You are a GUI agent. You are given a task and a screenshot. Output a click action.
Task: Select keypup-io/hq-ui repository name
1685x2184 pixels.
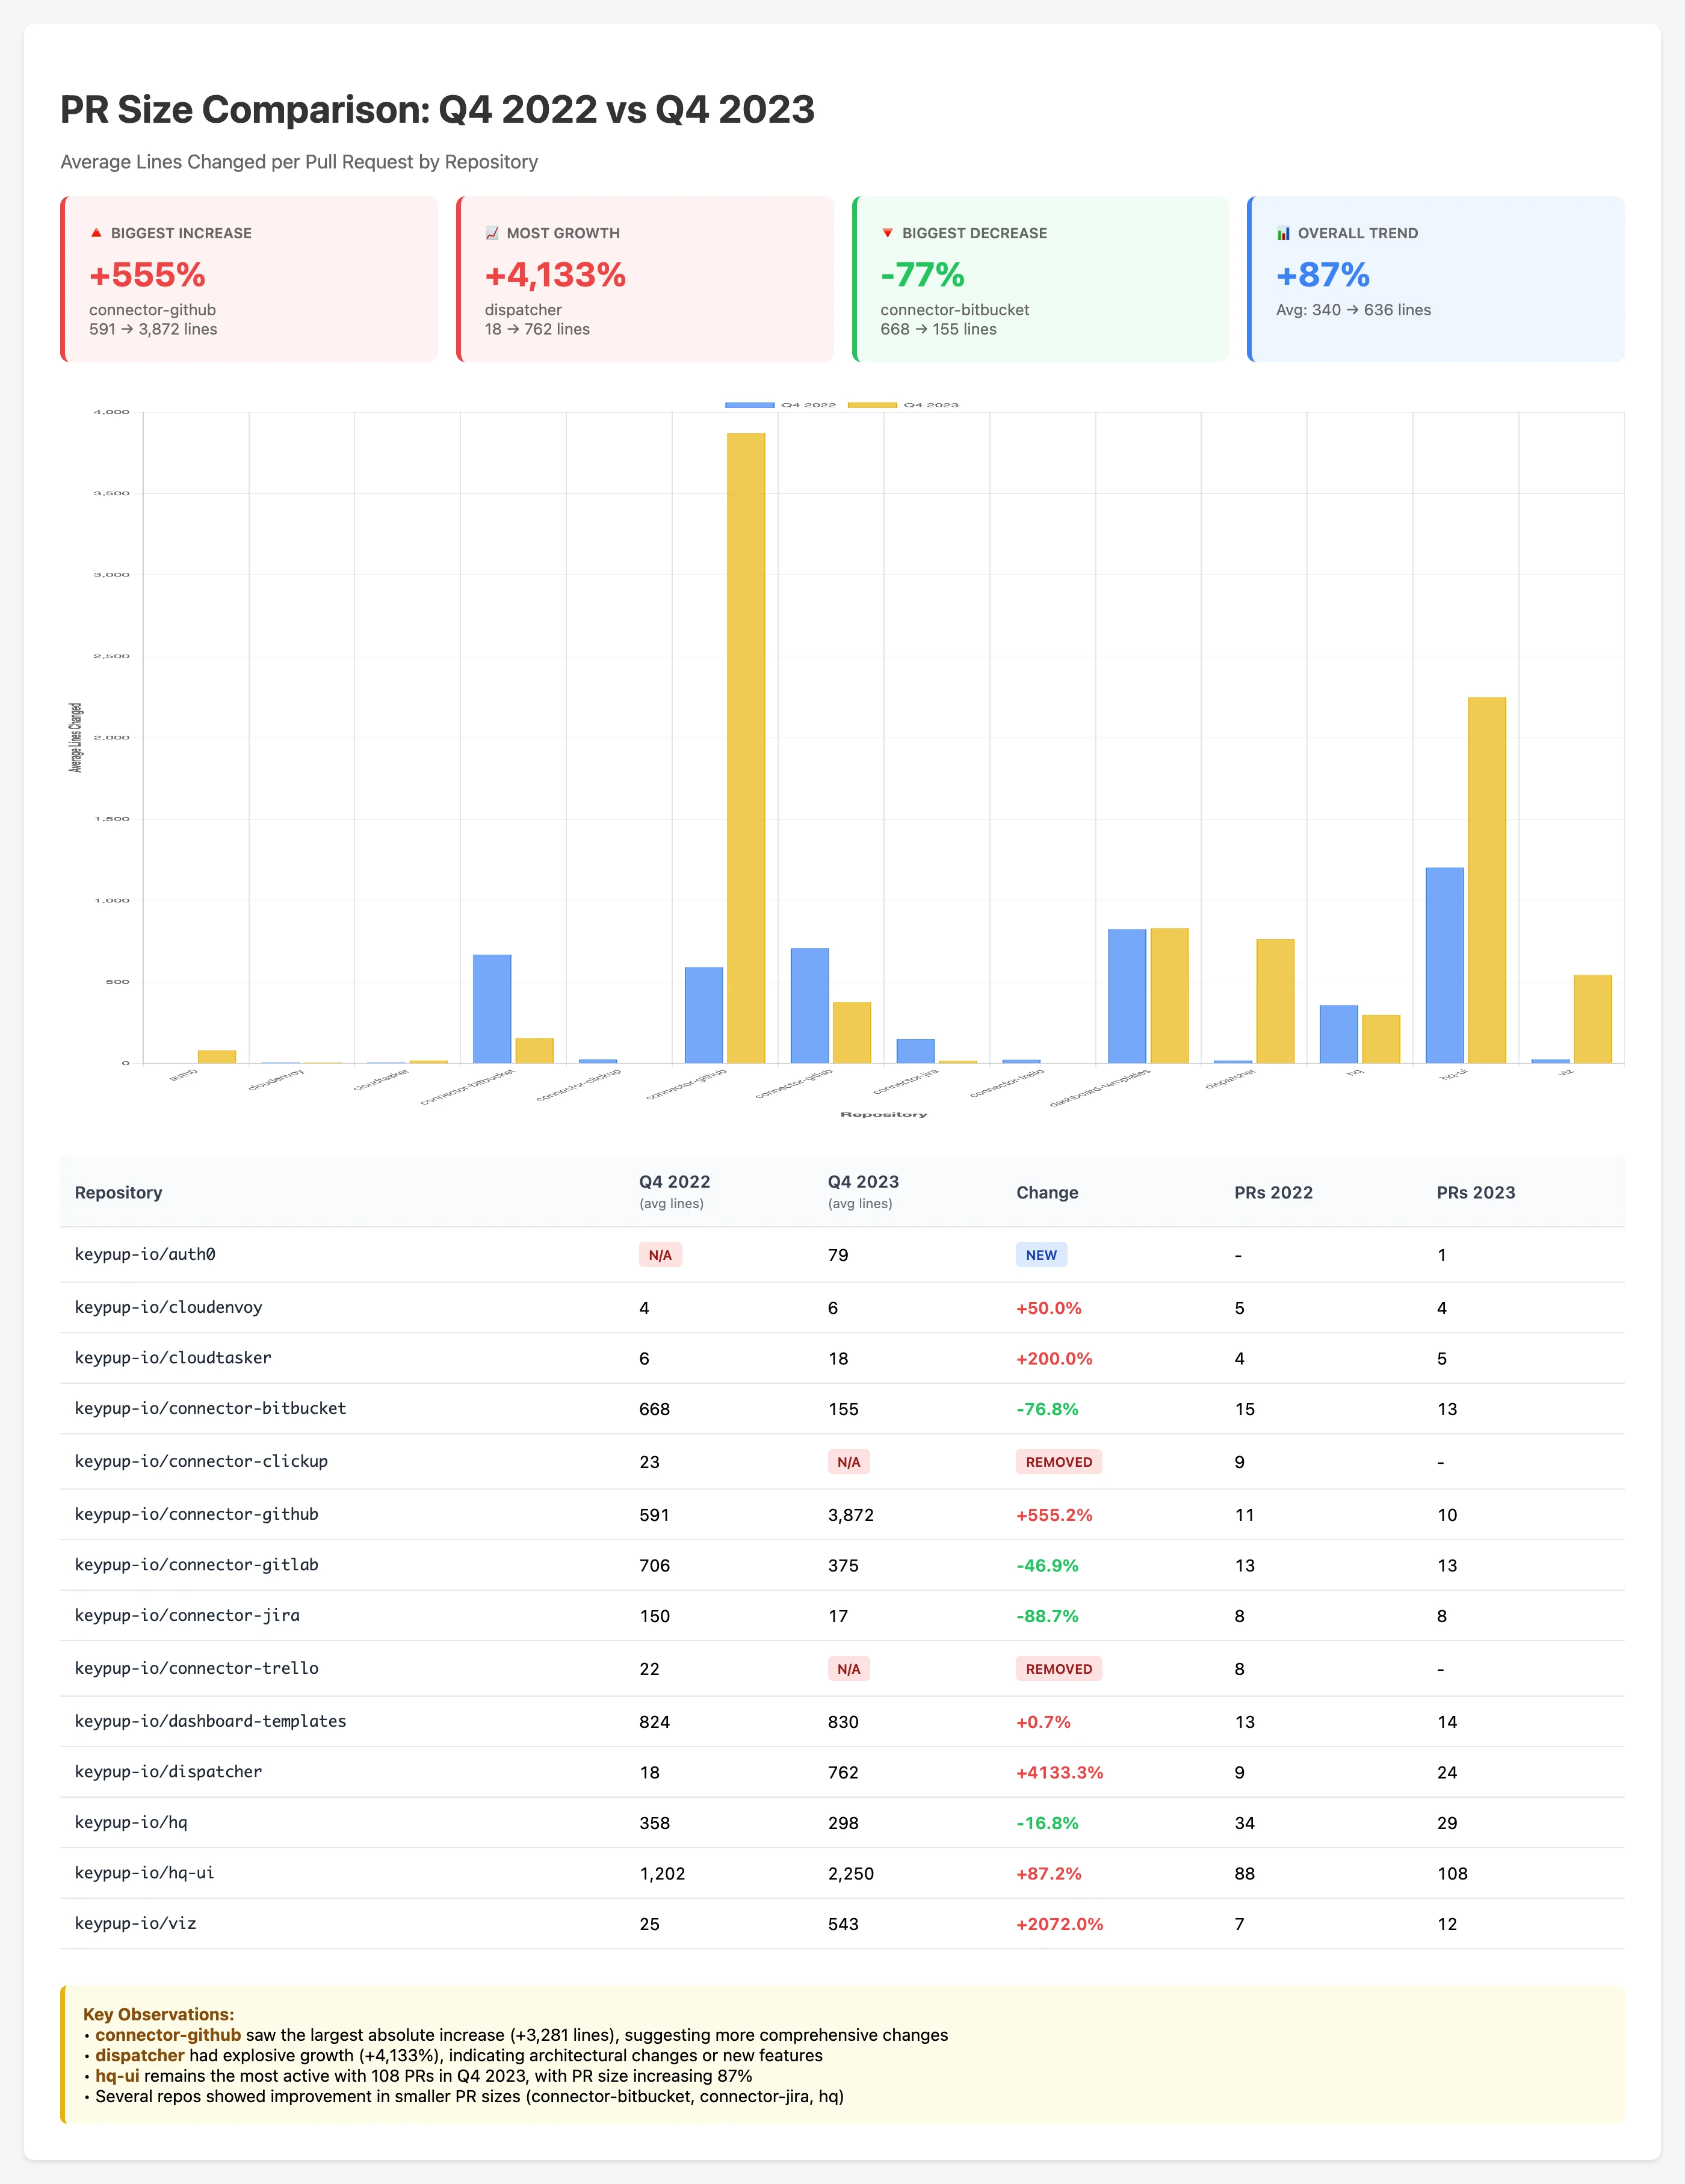[145, 1872]
